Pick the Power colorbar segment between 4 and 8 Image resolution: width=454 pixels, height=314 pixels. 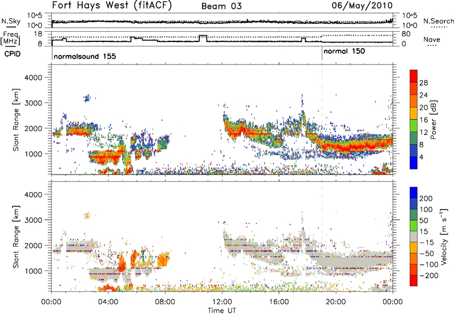click(414, 151)
